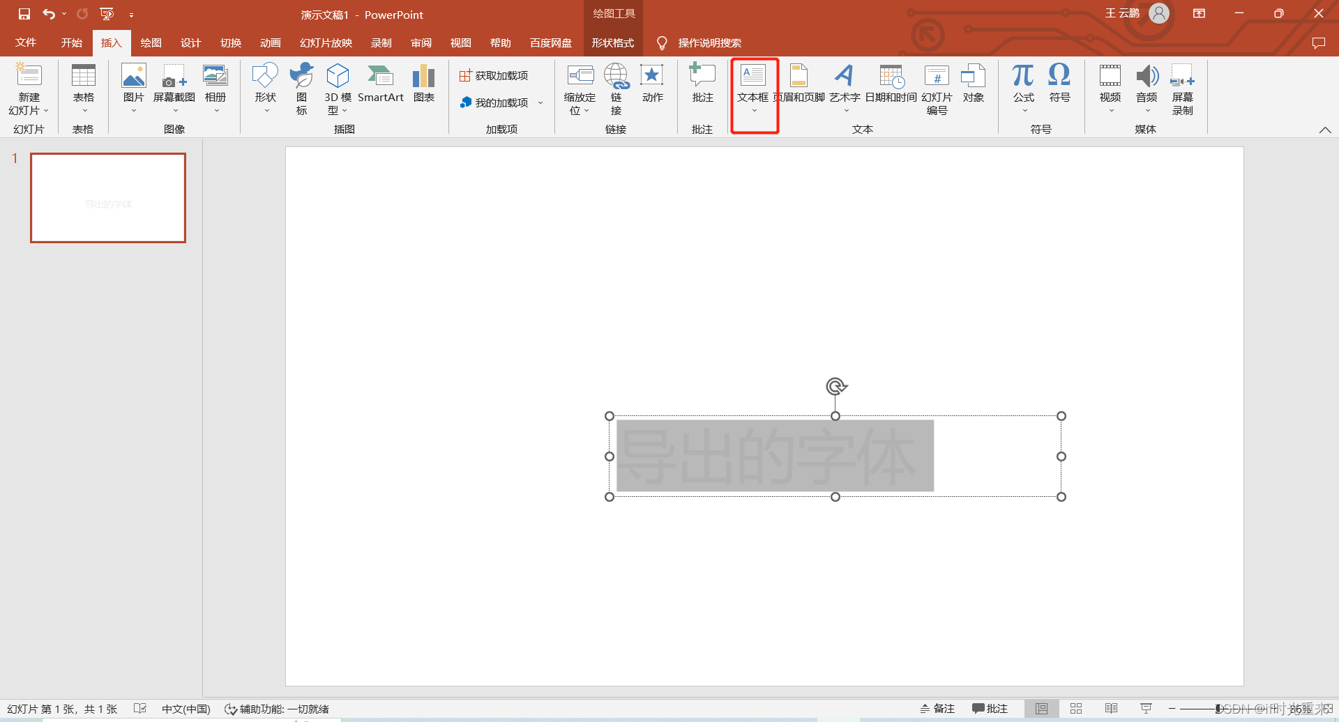Expand the 艺术字 dropdown arrow
1339x722 pixels.
(x=846, y=111)
